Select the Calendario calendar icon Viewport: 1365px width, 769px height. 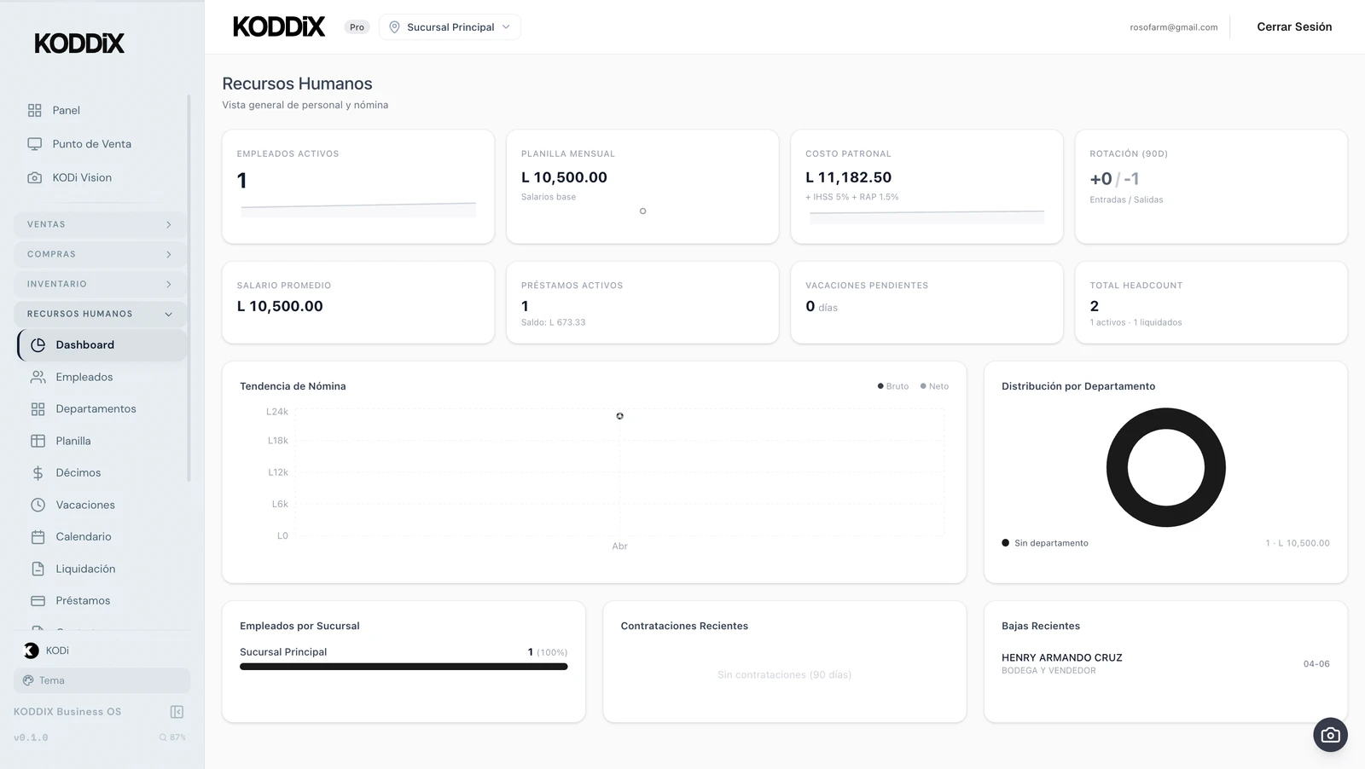point(38,537)
